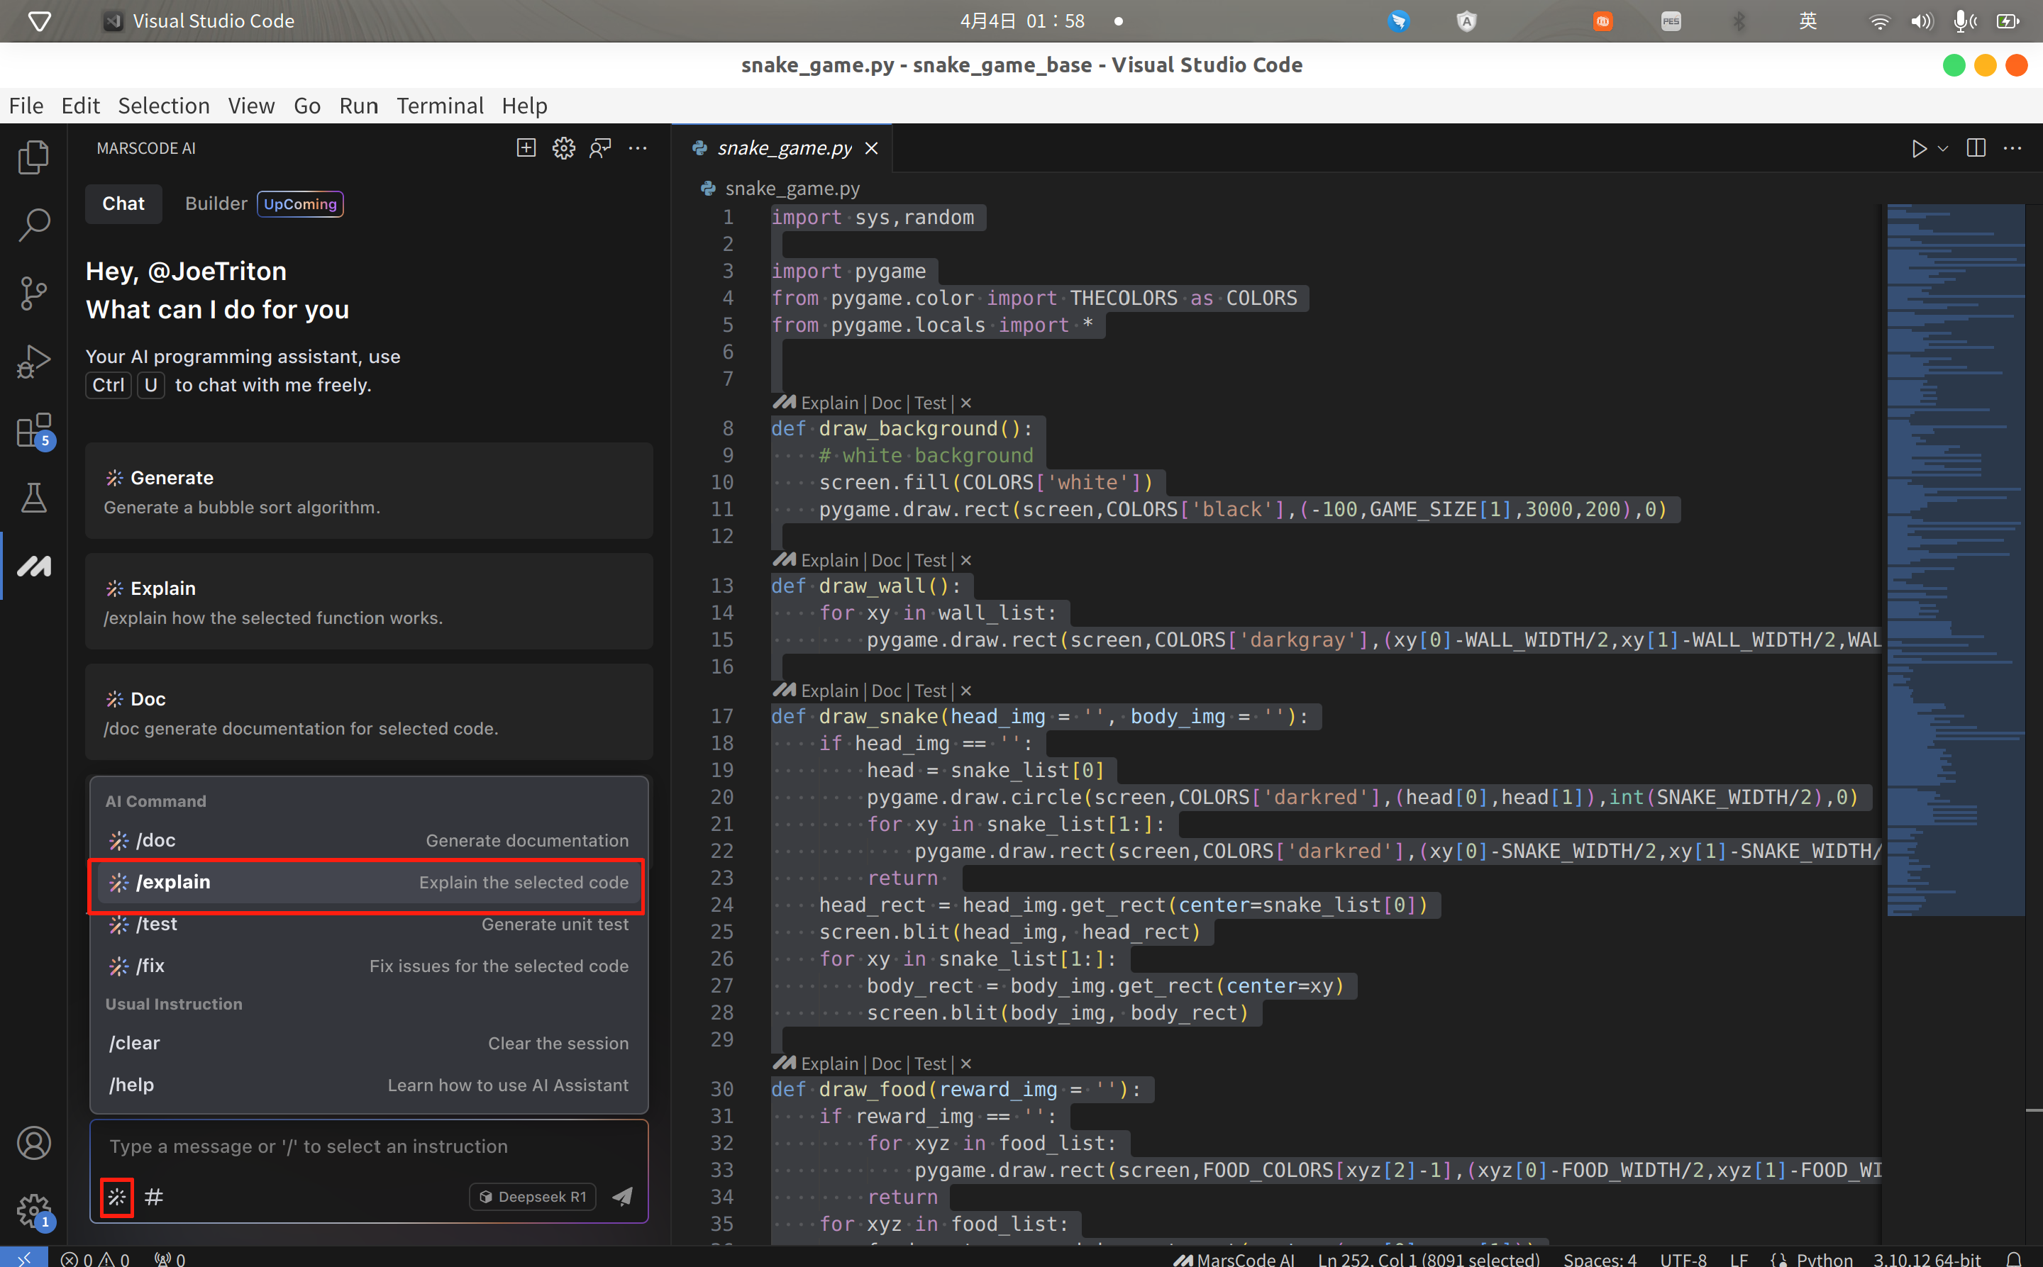Open the Run and Debug view
This screenshot has height=1267, width=2043.
point(33,361)
